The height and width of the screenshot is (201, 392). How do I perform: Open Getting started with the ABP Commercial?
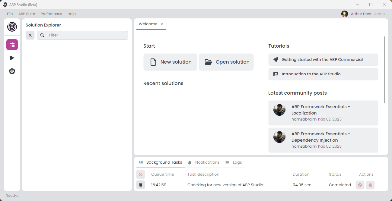(323, 60)
